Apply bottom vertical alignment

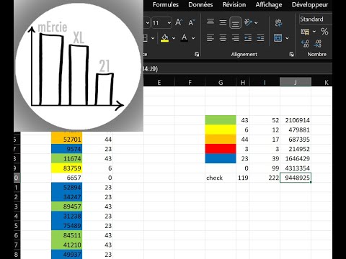(x=236, y=23)
